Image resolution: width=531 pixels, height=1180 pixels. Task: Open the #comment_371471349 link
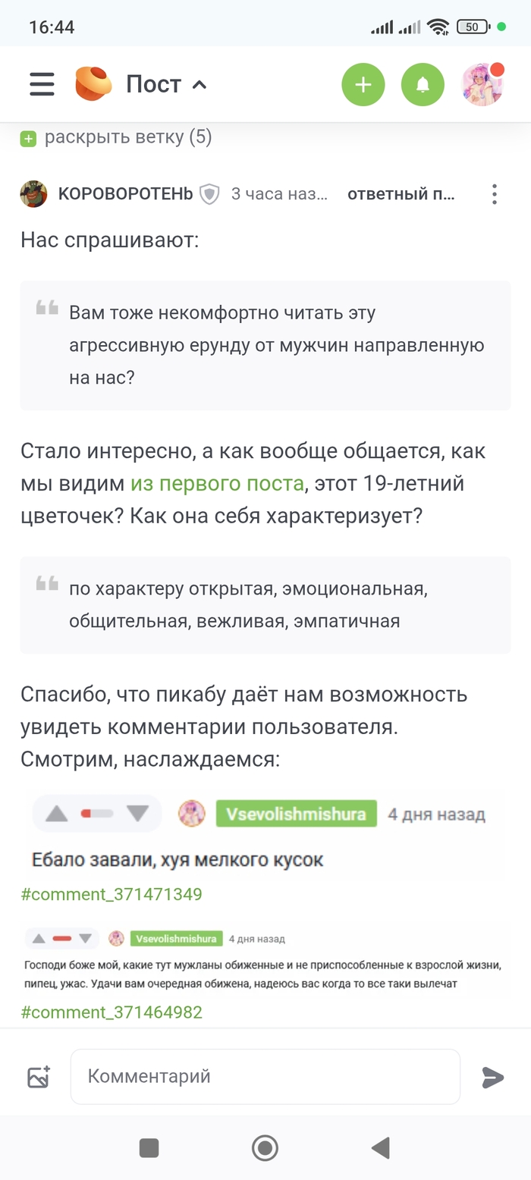click(x=112, y=894)
